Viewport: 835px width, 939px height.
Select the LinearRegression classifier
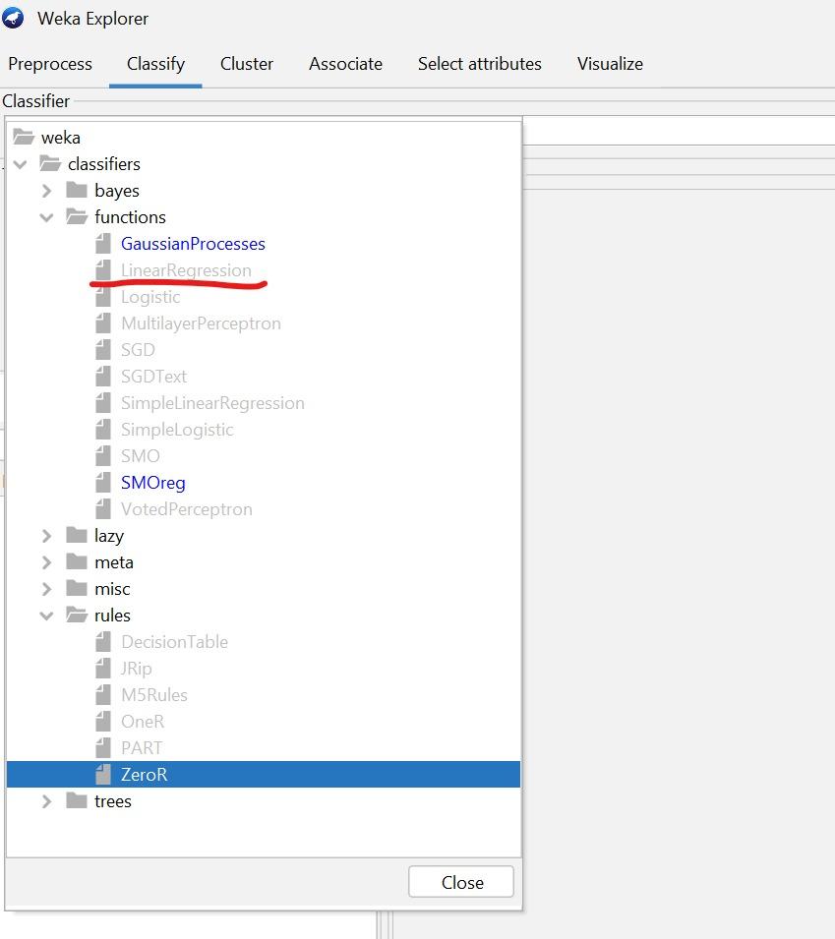click(x=186, y=270)
